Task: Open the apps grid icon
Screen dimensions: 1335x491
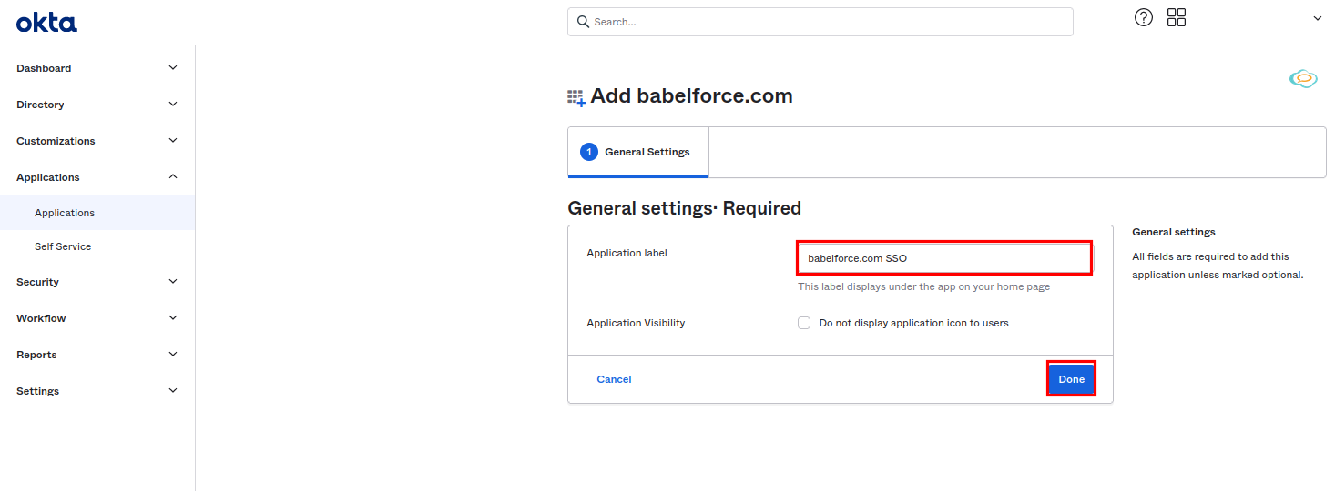Action: 1177,17
